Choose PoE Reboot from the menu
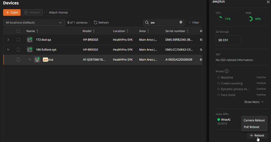This screenshot has height=142, width=271. click(x=252, y=127)
